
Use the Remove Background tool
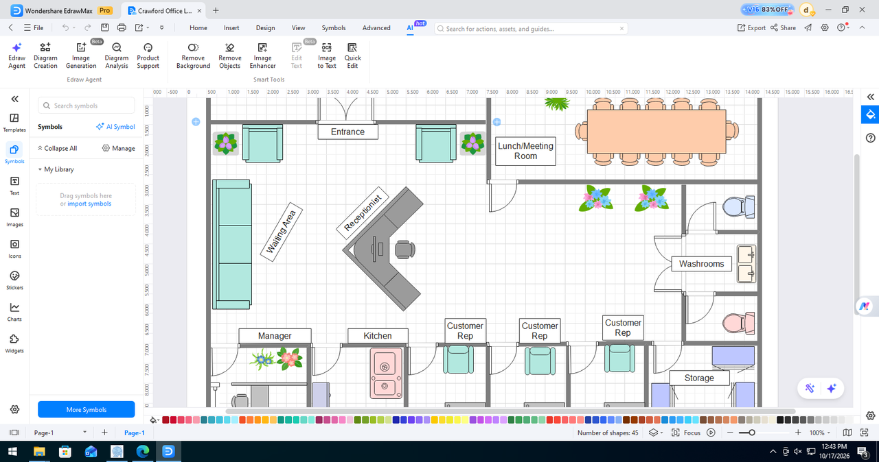(193, 56)
